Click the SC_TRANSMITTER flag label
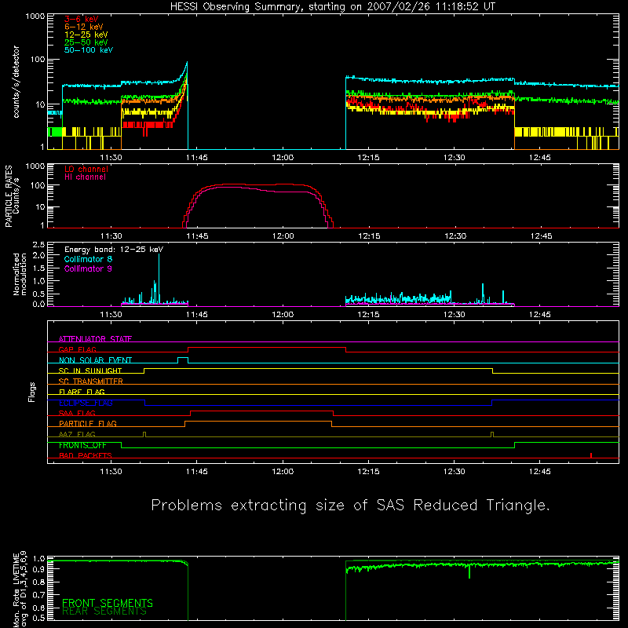Viewport: 628px width, 628px height. (90, 382)
